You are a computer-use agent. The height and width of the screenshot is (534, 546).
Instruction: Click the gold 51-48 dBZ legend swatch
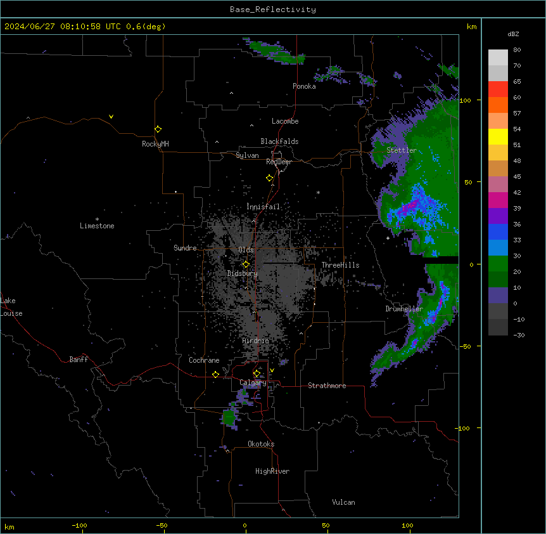[x=498, y=153]
